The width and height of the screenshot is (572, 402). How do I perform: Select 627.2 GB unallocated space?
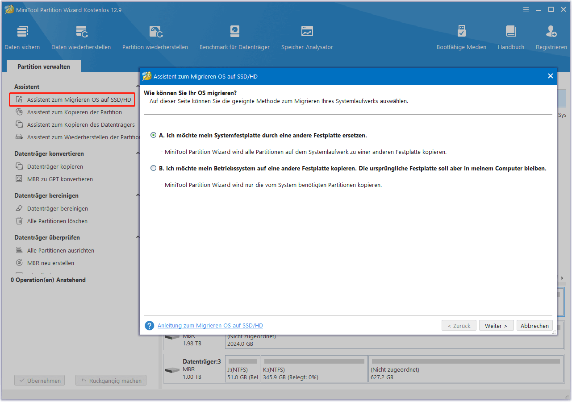pyautogui.click(x=466, y=369)
